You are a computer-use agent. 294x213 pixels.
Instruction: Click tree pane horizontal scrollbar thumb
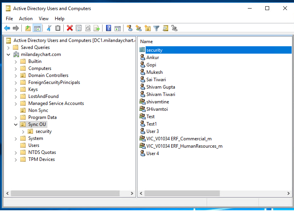coord(65,193)
